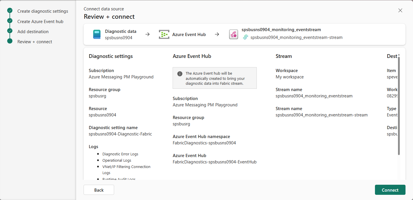Open the Create Azure Event hub step

(40, 21)
